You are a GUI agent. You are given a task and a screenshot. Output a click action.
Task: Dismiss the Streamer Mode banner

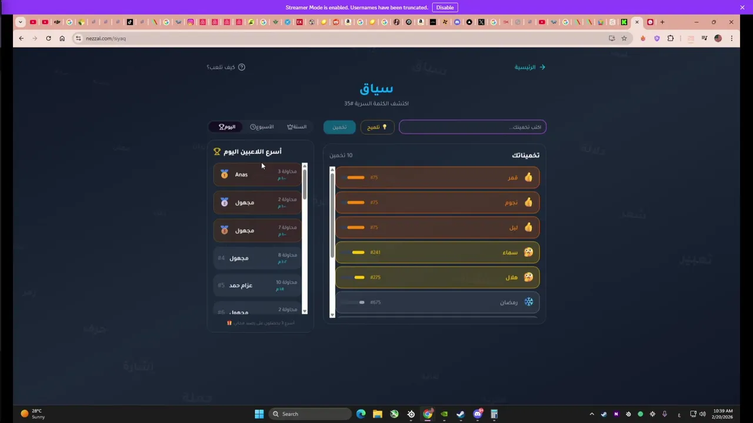tap(742, 8)
